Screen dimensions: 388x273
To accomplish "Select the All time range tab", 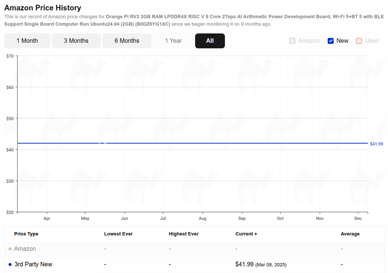I will [x=210, y=41].
